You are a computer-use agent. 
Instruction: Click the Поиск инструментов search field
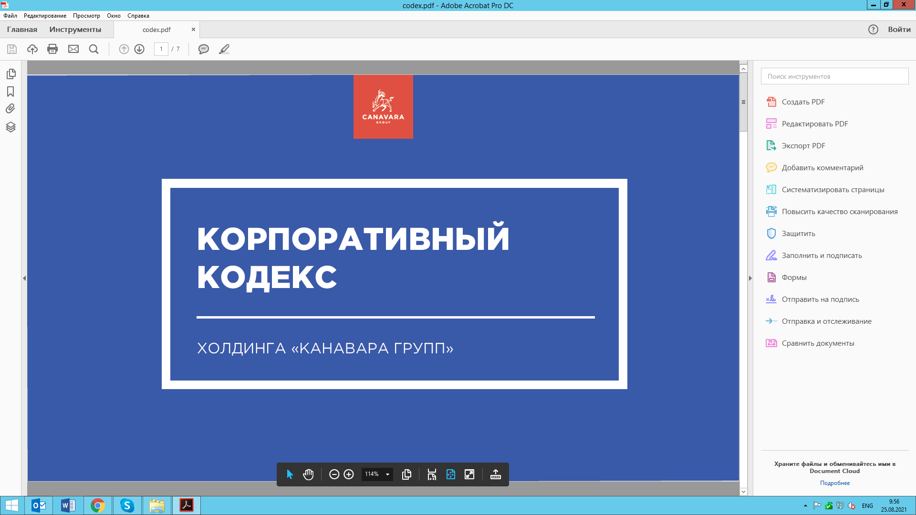coord(835,76)
